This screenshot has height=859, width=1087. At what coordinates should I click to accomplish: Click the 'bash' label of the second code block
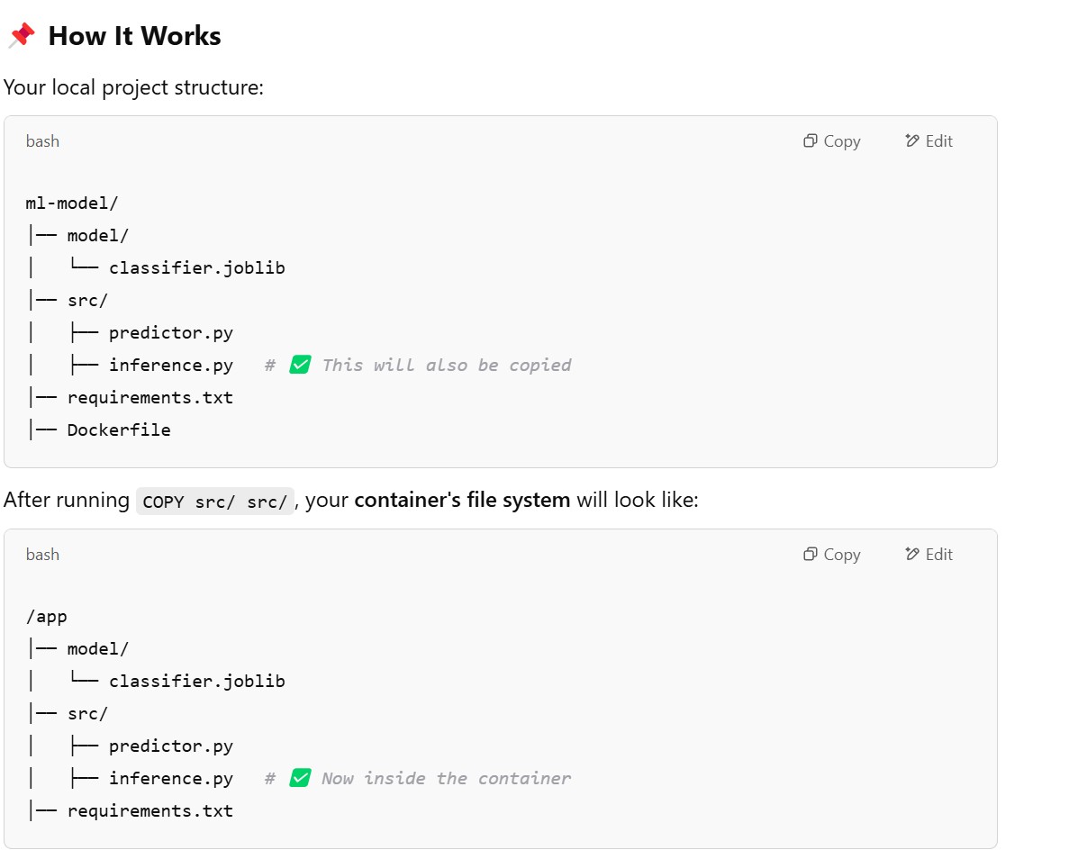click(x=42, y=555)
